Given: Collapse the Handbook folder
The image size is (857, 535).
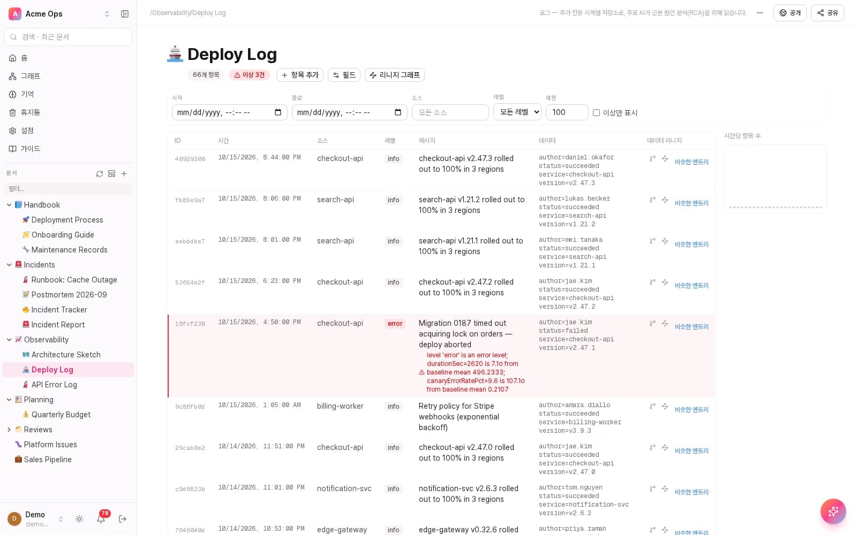Looking at the screenshot, I should tap(9, 205).
